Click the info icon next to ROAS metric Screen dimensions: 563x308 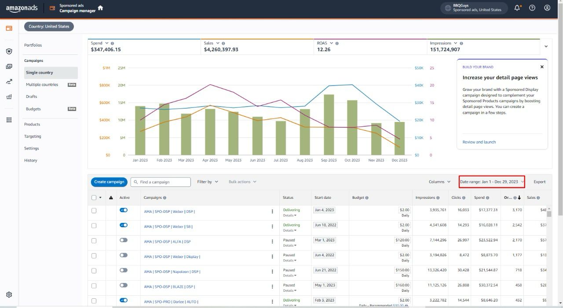(x=337, y=43)
